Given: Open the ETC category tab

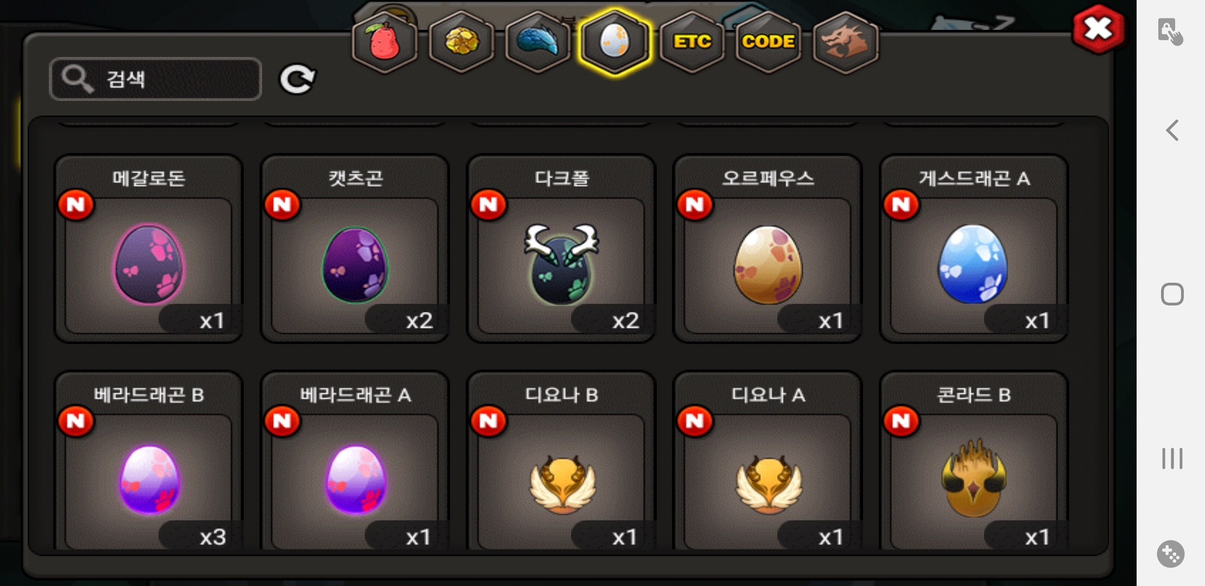Looking at the screenshot, I should click(692, 42).
